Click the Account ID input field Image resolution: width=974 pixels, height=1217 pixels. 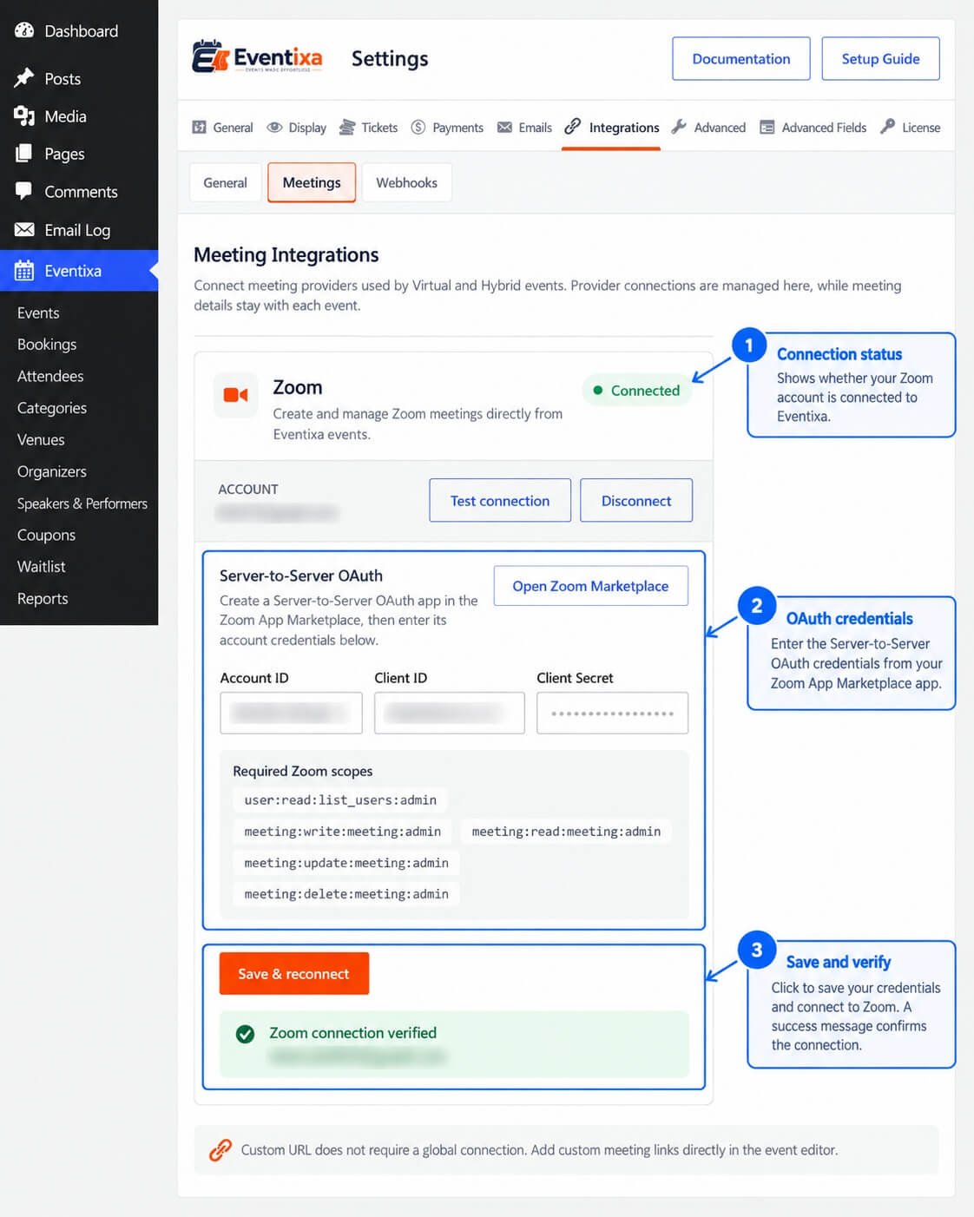tap(291, 713)
